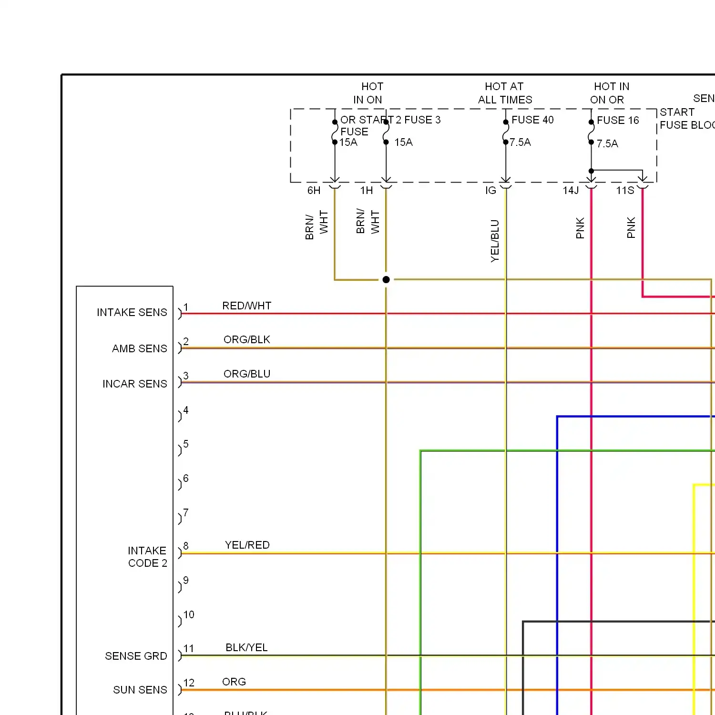
Task: Click the ORG/BLU wire label
Action: pyautogui.click(x=247, y=374)
